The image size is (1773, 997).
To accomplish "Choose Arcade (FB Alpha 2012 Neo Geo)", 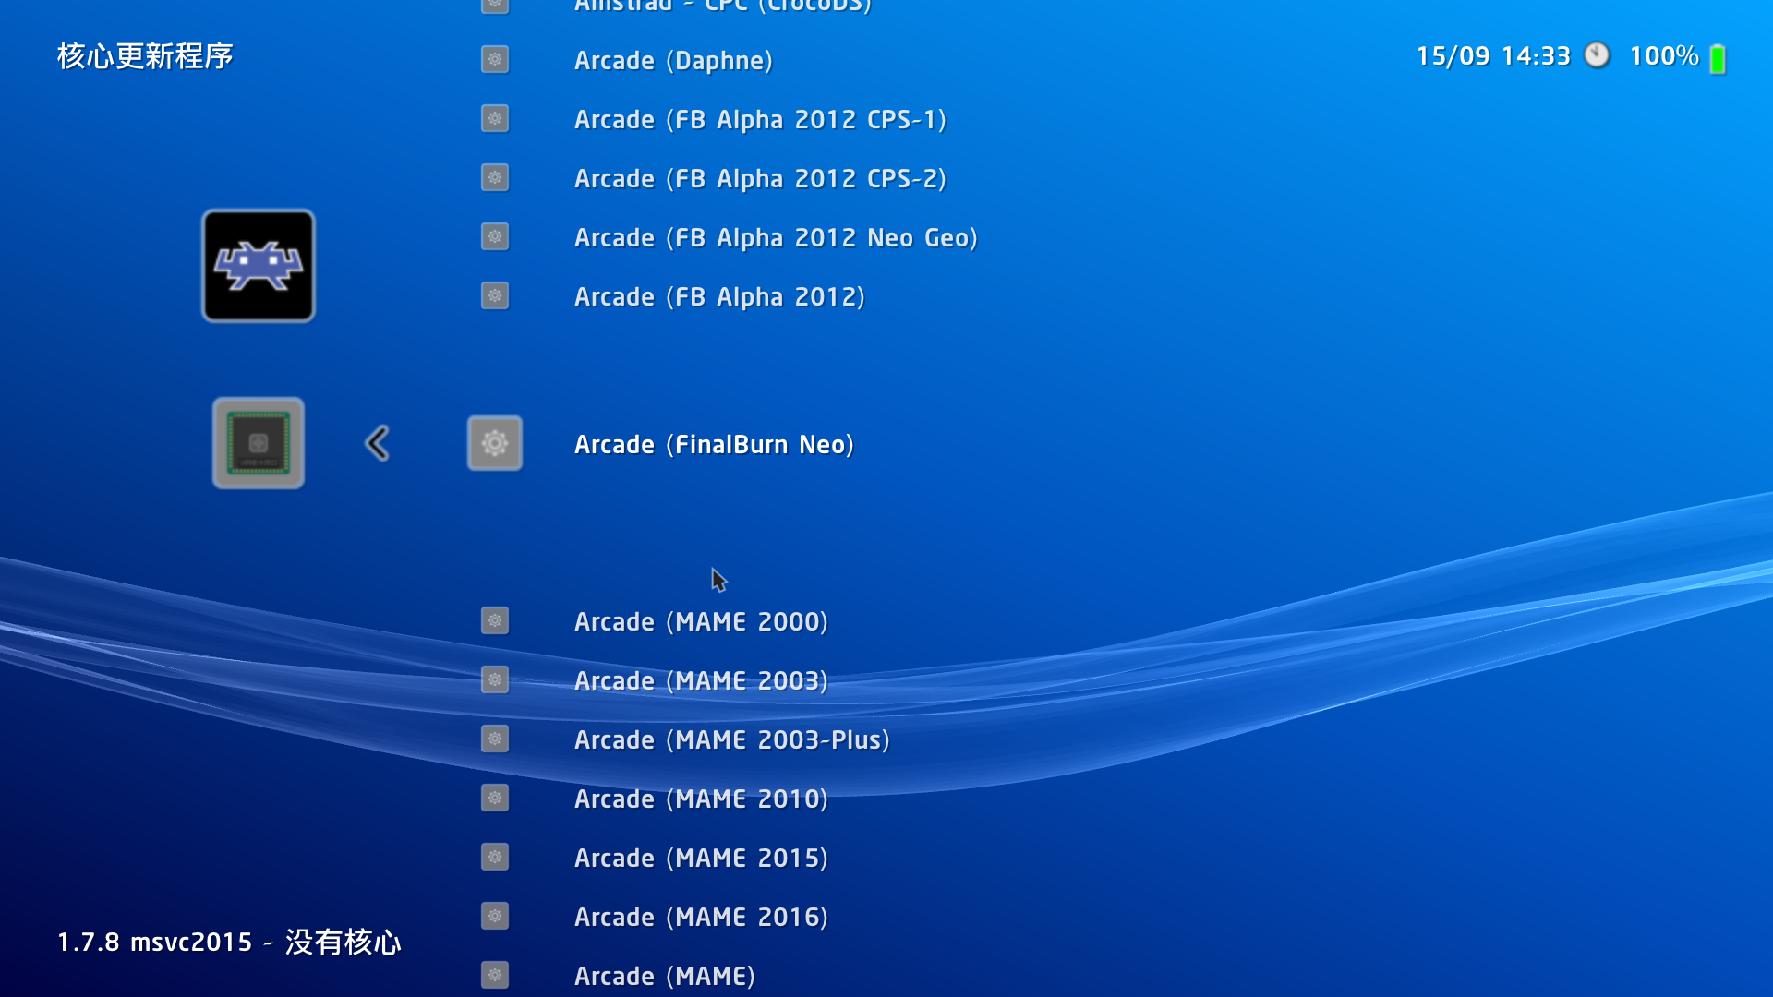I will tap(776, 238).
